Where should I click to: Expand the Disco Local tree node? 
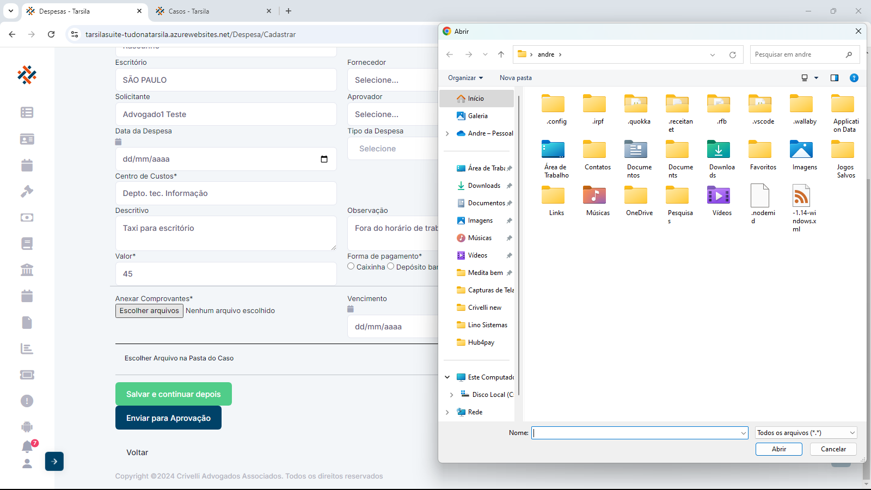[x=451, y=395]
